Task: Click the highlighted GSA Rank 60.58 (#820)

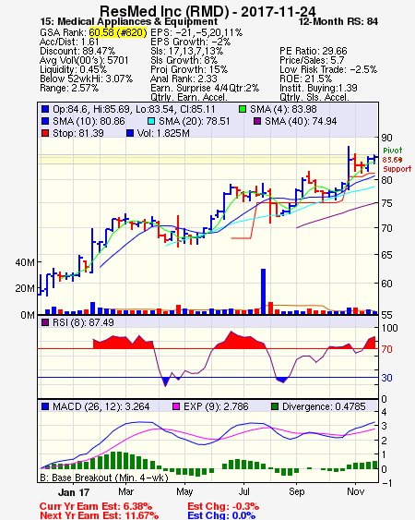Action: (118, 32)
